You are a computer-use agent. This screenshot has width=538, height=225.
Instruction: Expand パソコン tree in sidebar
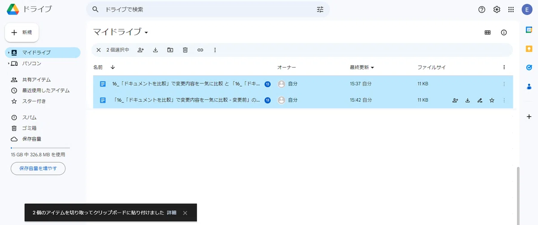click(9, 64)
